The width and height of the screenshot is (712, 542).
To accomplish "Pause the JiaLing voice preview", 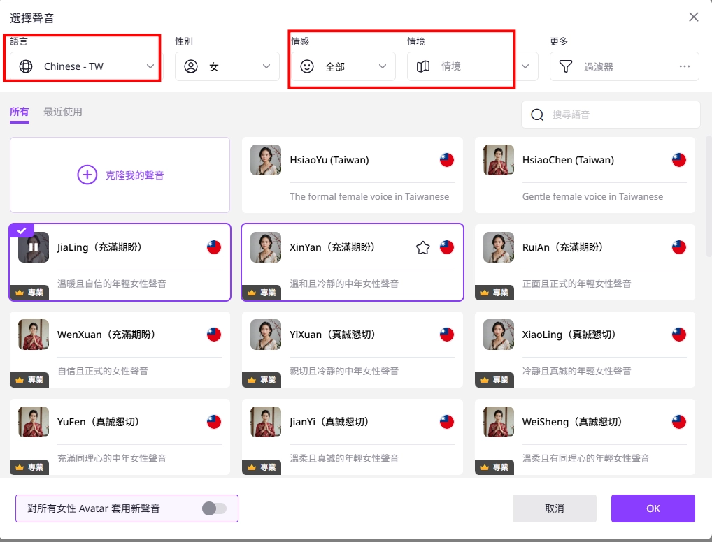I will (33, 247).
